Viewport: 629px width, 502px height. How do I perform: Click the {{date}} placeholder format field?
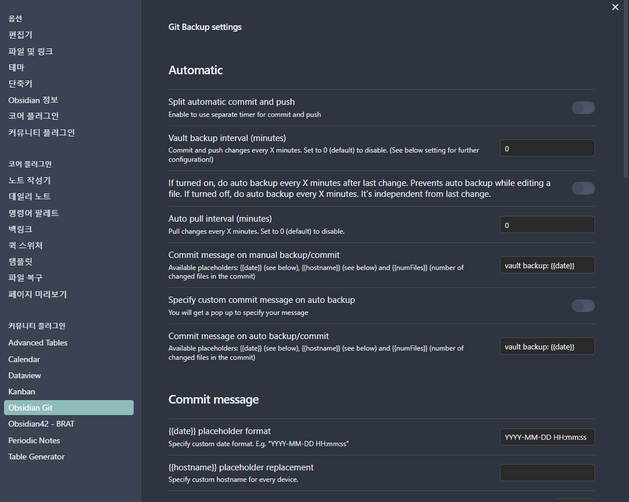(x=547, y=437)
